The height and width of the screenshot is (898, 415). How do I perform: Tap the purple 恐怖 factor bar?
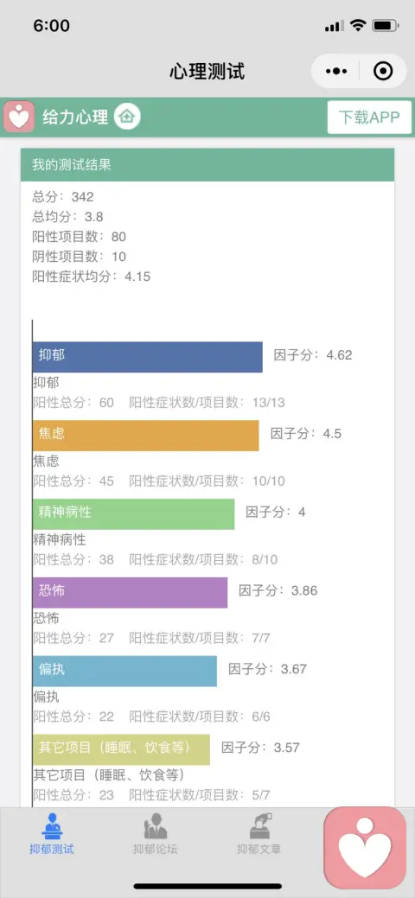pos(130,592)
